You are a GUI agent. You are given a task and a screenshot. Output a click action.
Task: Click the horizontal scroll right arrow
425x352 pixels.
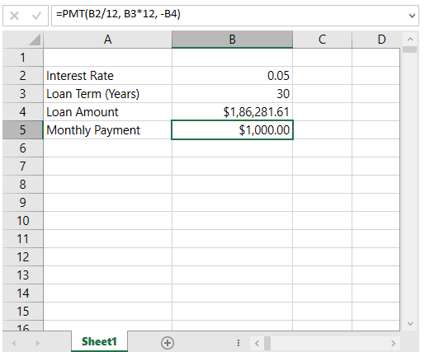click(393, 343)
